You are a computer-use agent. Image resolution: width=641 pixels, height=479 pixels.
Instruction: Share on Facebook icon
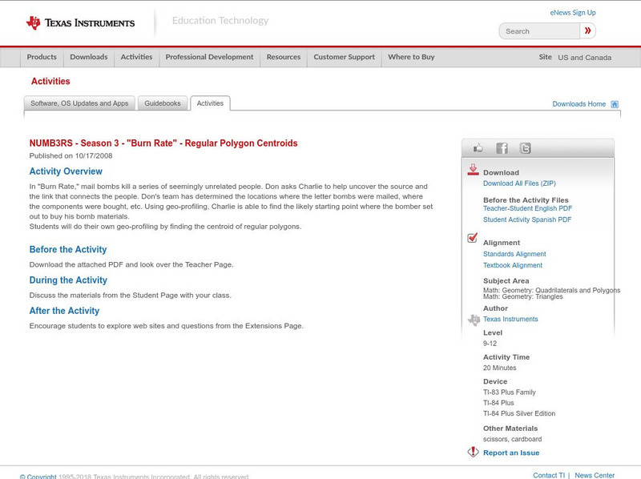(502, 148)
